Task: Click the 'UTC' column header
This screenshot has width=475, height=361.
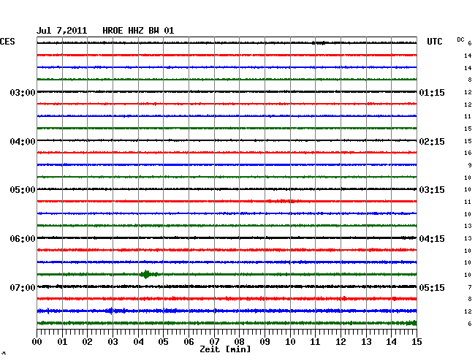Action: pos(434,42)
